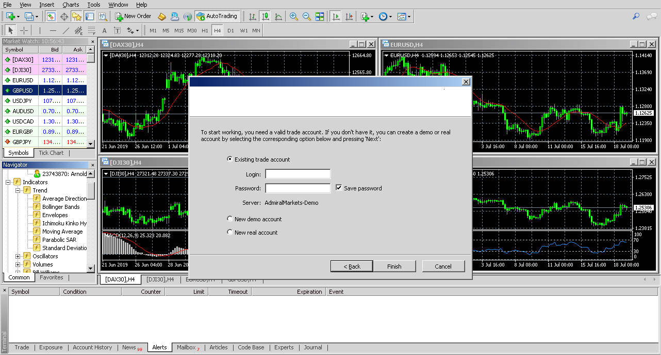Switch to the Account History tab

pyautogui.click(x=92, y=347)
